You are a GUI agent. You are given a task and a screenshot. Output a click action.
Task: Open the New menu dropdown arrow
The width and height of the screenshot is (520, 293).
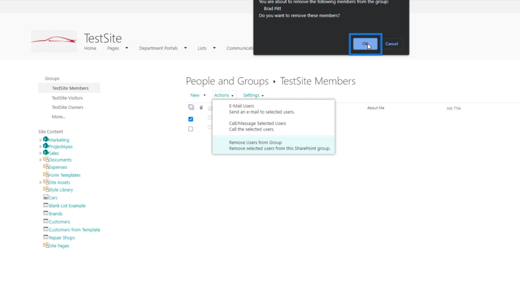point(204,95)
